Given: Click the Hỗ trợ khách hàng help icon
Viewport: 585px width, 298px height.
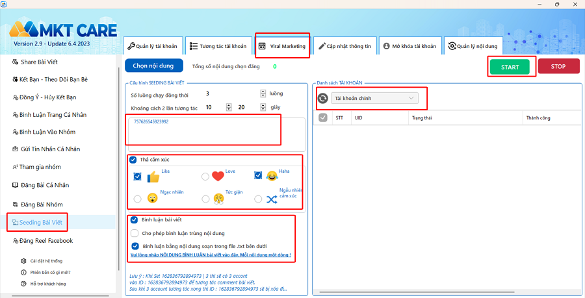Looking at the screenshot, I should point(23,284).
